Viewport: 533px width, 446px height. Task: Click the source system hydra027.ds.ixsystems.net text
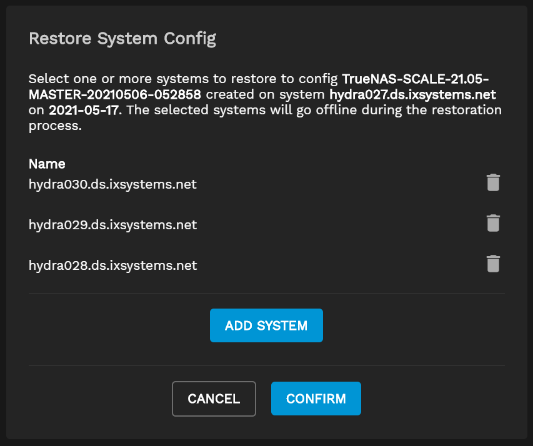click(x=412, y=95)
